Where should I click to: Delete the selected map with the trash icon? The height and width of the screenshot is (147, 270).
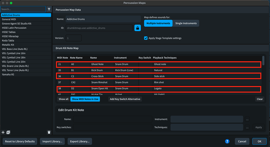click(x=49, y=132)
